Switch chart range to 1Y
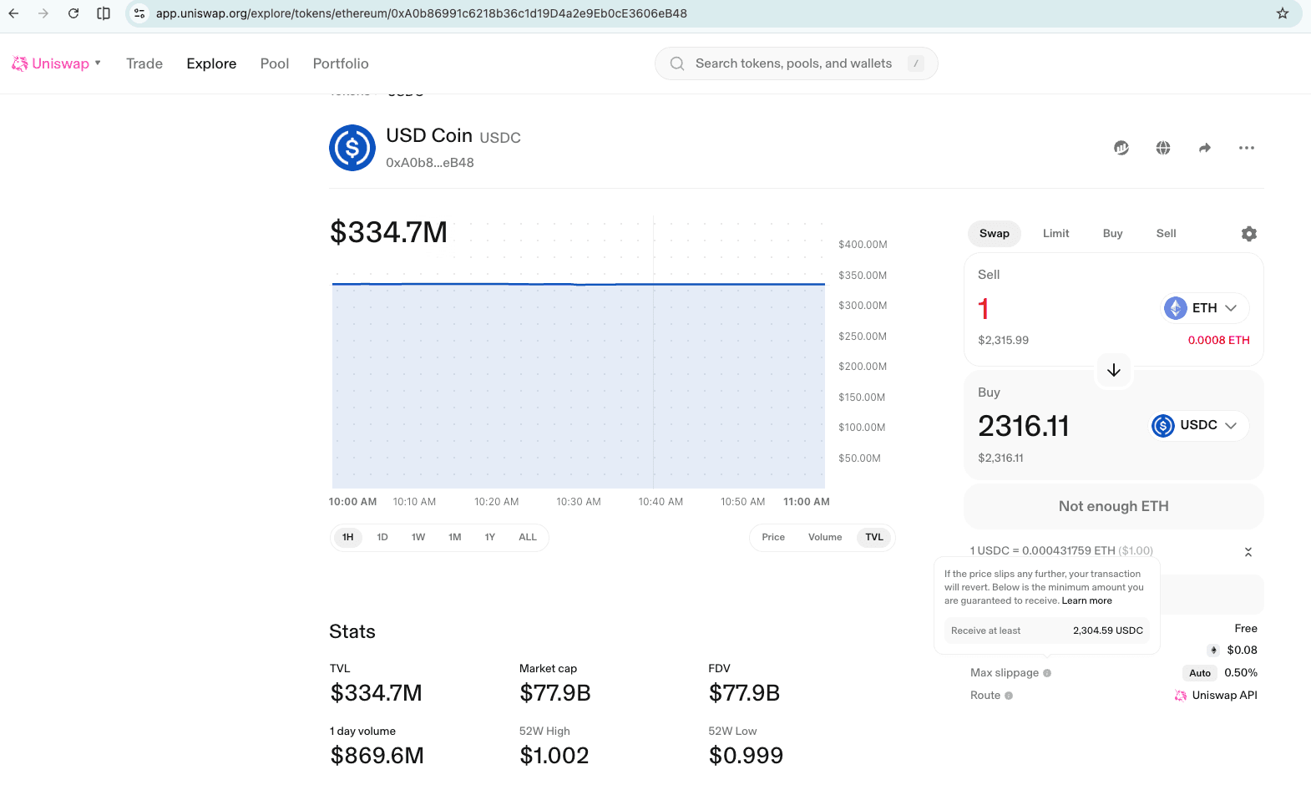 (x=490, y=537)
